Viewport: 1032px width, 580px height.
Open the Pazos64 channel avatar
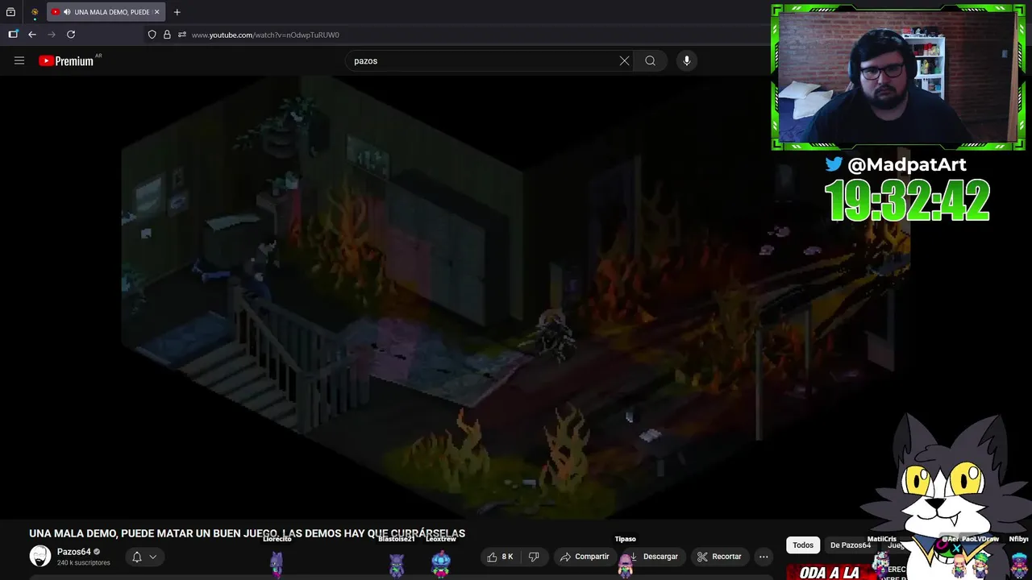click(40, 556)
